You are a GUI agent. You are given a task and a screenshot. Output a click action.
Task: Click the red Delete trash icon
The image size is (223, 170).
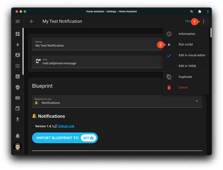point(169,87)
